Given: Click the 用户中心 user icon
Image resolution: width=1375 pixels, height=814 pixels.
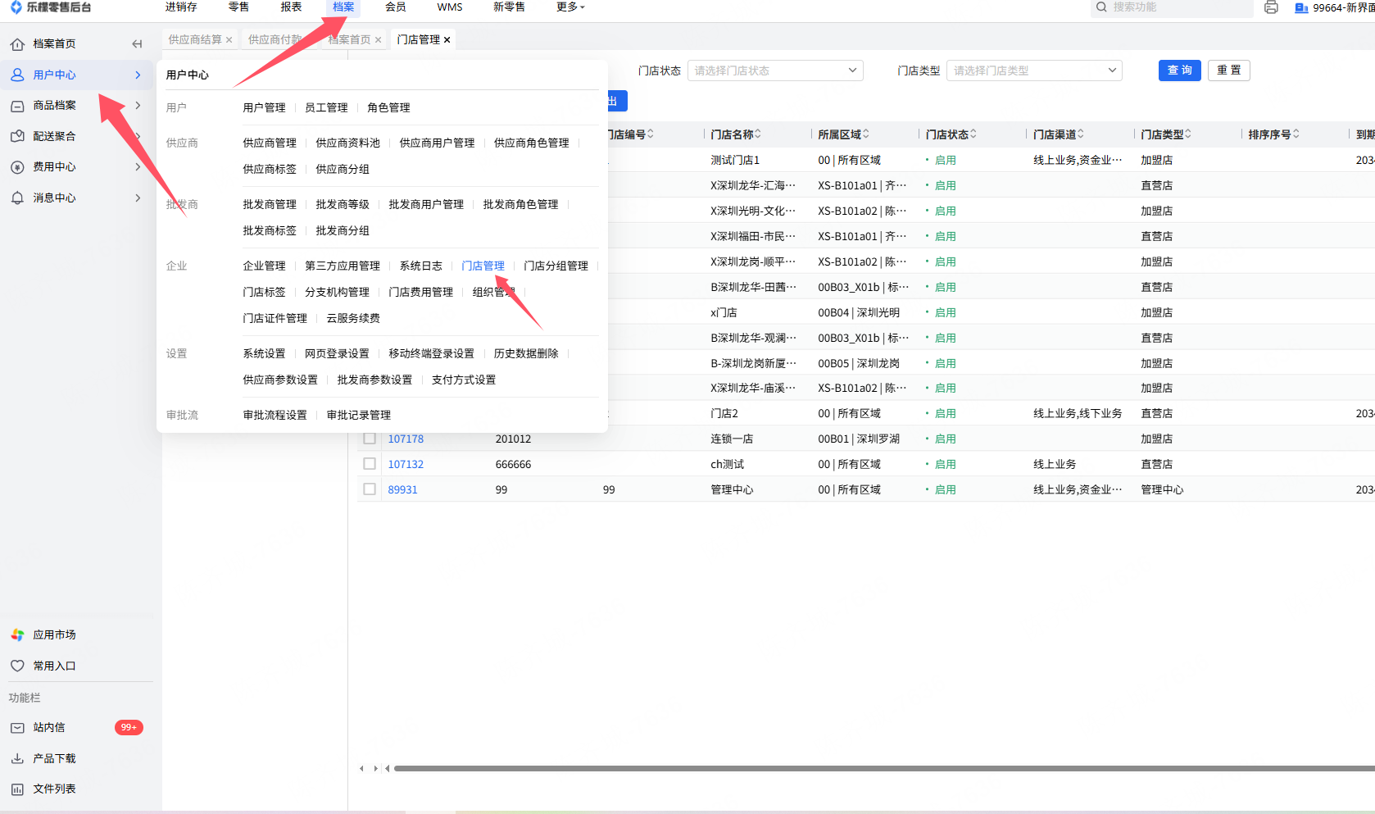Looking at the screenshot, I should tap(17, 75).
